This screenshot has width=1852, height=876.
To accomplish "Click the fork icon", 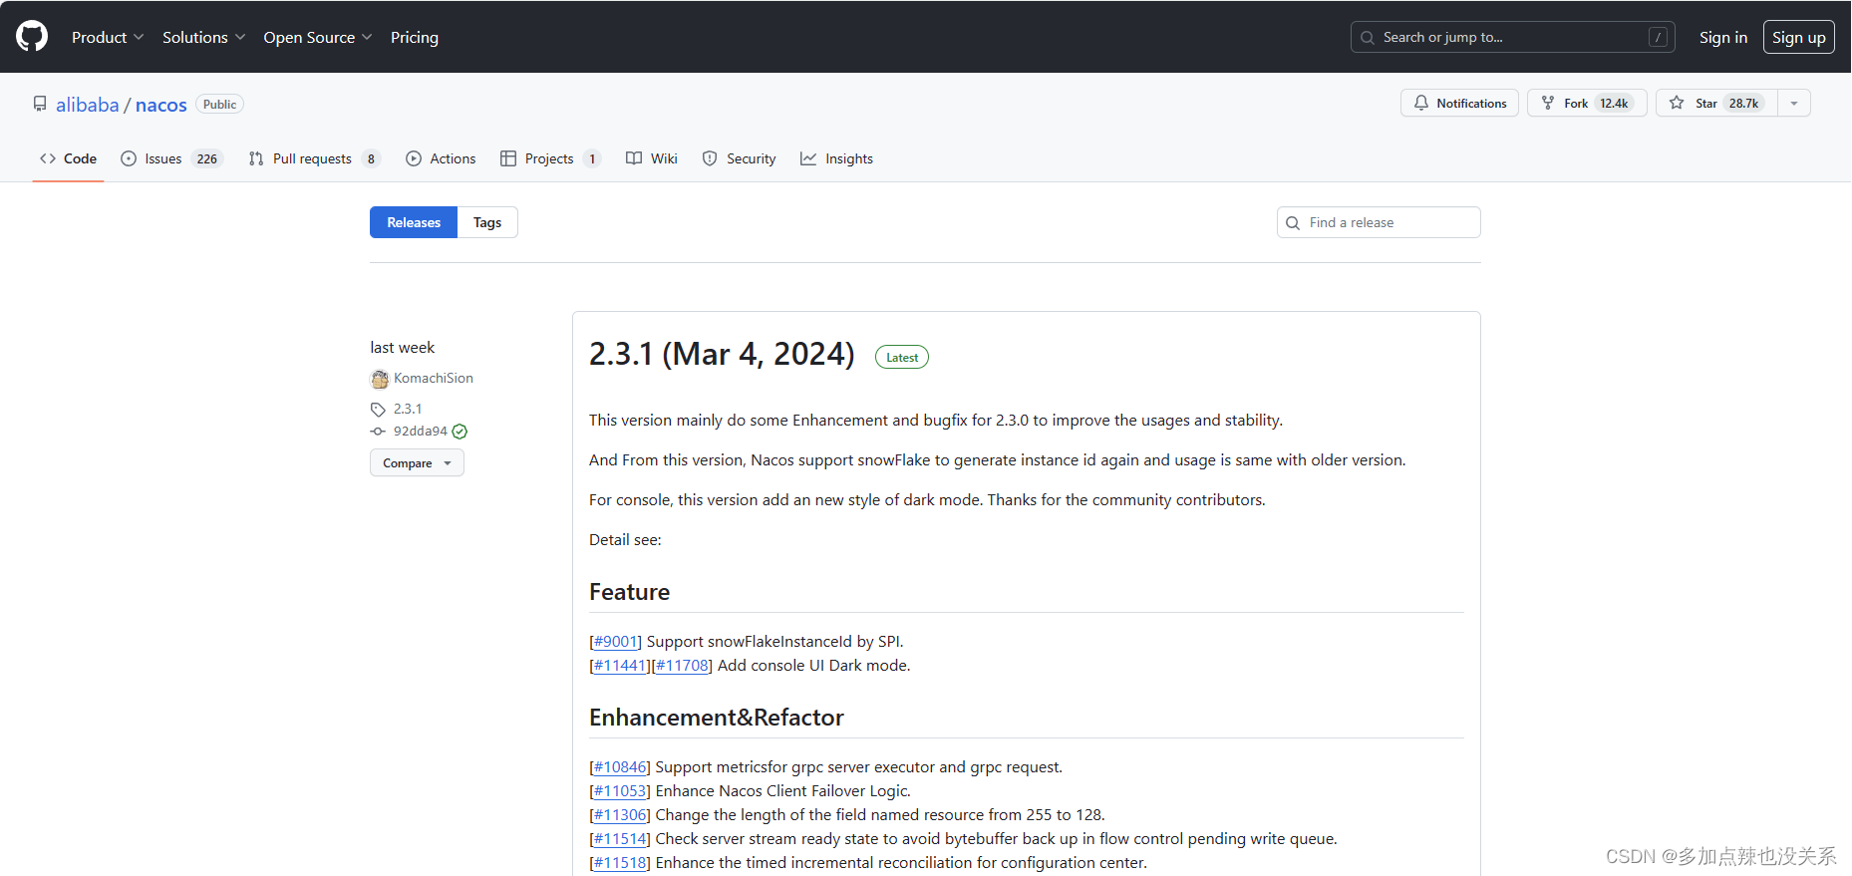I will 1548,103.
